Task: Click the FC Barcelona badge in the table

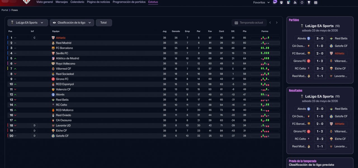Action: [53, 48]
